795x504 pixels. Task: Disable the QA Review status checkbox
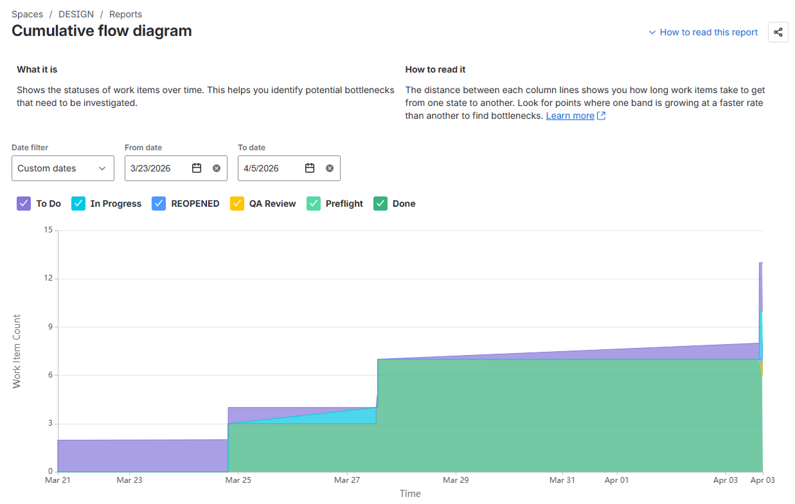click(237, 204)
